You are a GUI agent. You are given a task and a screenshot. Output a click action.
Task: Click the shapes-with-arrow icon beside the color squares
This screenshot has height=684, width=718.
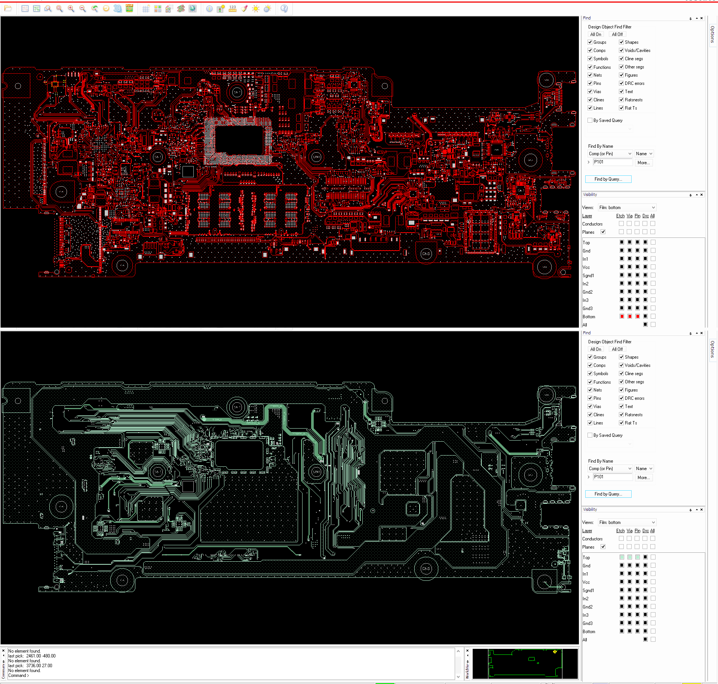pos(169,9)
